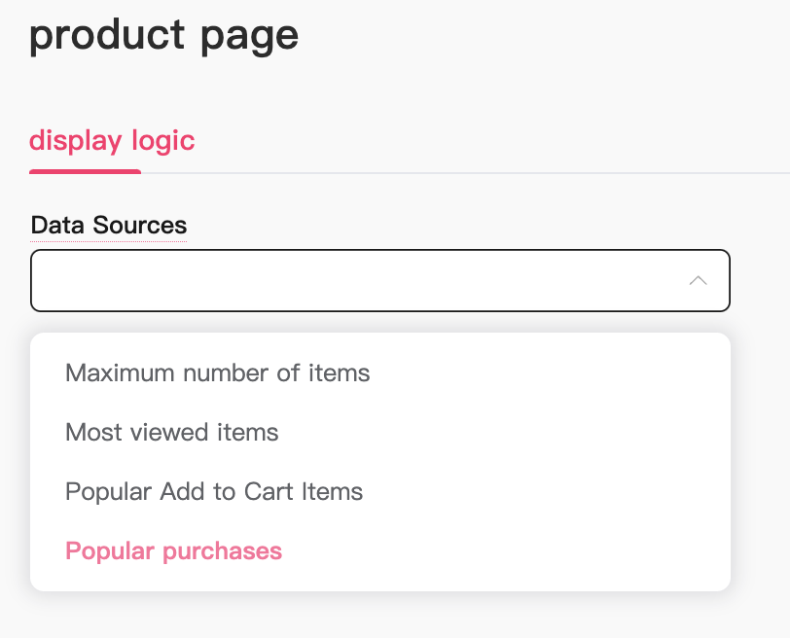Close the options list via the caret icon
This screenshot has height=638, width=790.
(x=698, y=280)
